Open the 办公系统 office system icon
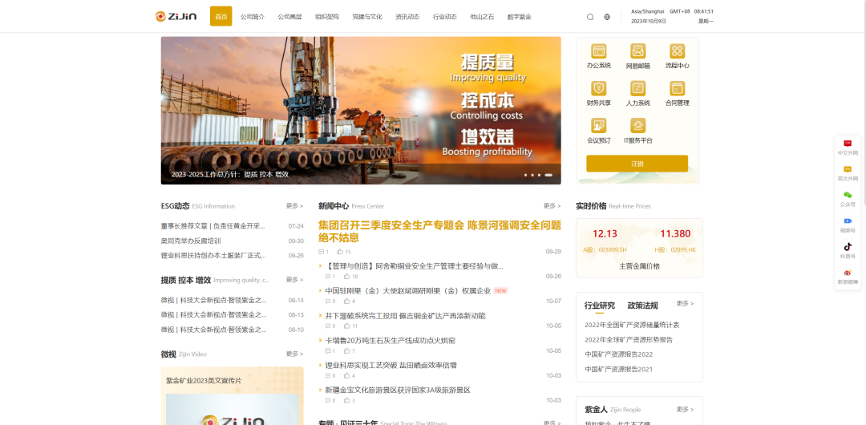 tap(598, 51)
